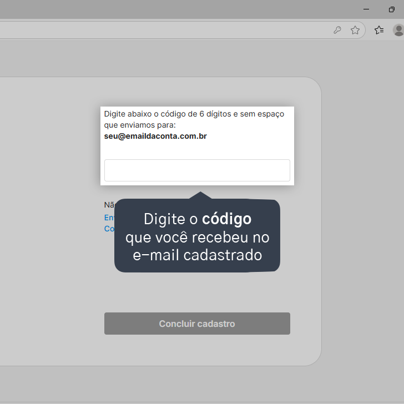Restore down the browser window

pos(391,9)
